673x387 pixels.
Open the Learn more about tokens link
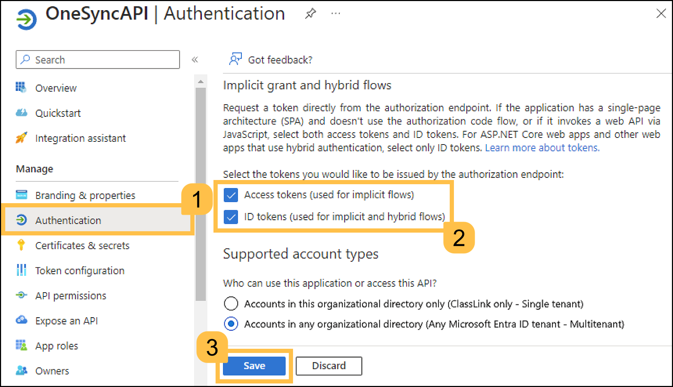(x=542, y=148)
